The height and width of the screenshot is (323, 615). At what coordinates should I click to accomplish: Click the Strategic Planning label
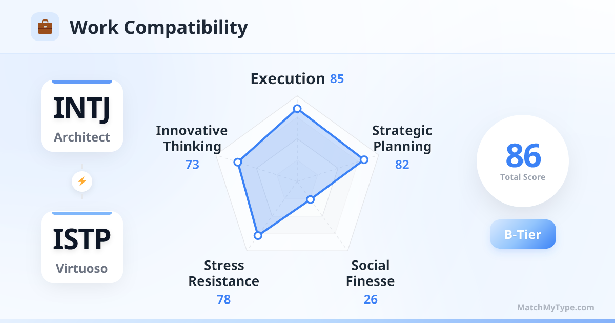[402, 138]
